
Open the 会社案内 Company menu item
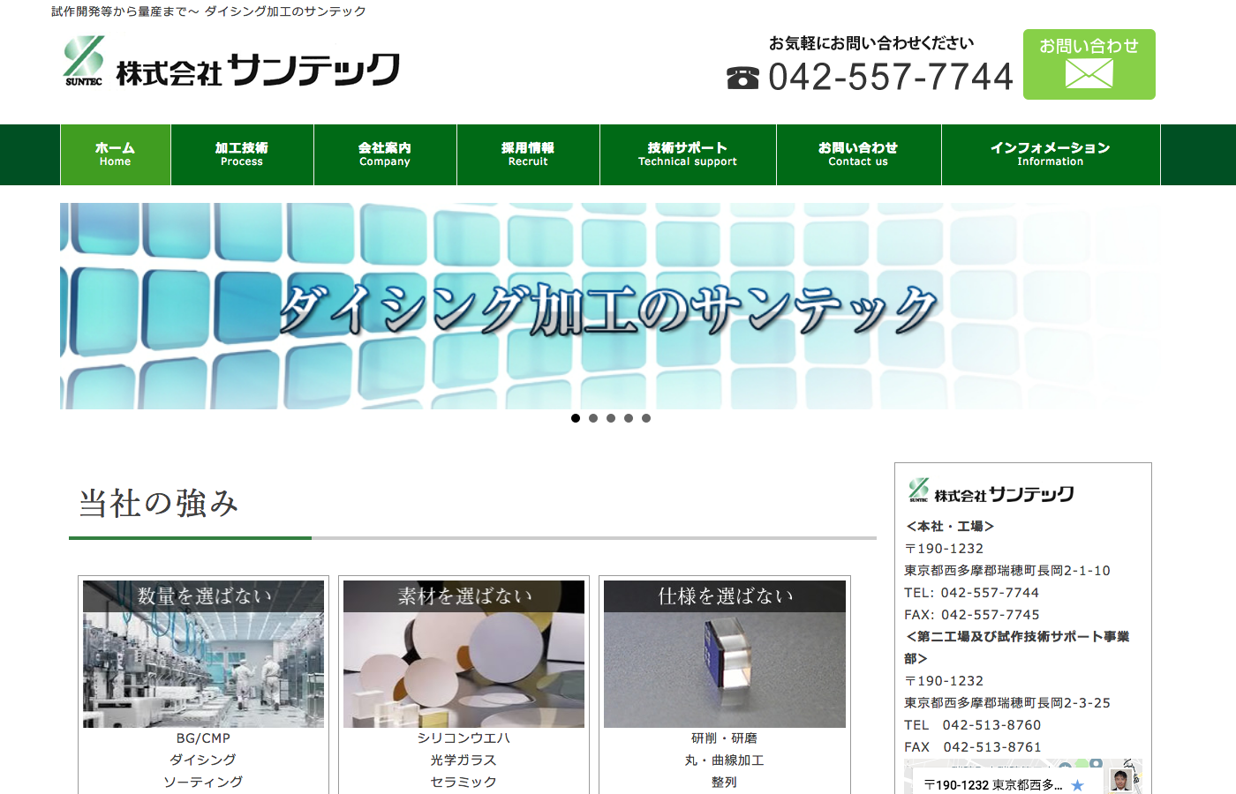(x=385, y=154)
